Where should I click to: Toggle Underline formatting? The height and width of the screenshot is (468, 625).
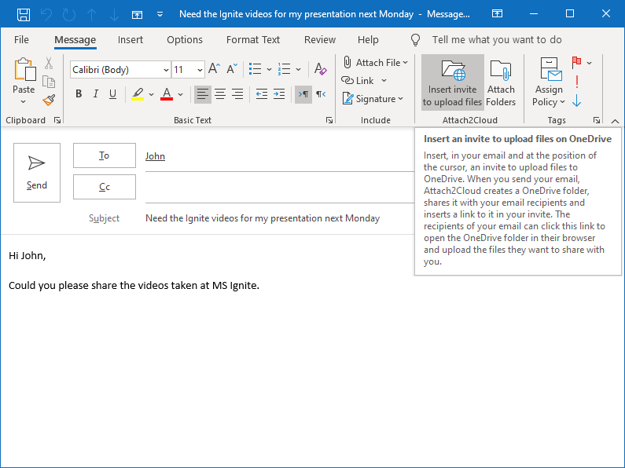(112, 94)
